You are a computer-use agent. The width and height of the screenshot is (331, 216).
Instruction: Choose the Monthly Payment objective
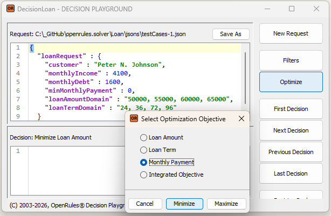(143, 162)
